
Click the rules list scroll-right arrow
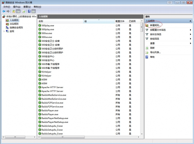(139, 137)
